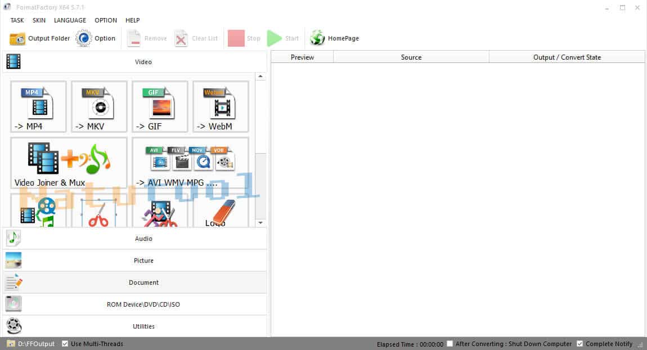The height and width of the screenshot is (350, 647).
Task: Choose the MKV conversion icon
Action: click(99, 106)
